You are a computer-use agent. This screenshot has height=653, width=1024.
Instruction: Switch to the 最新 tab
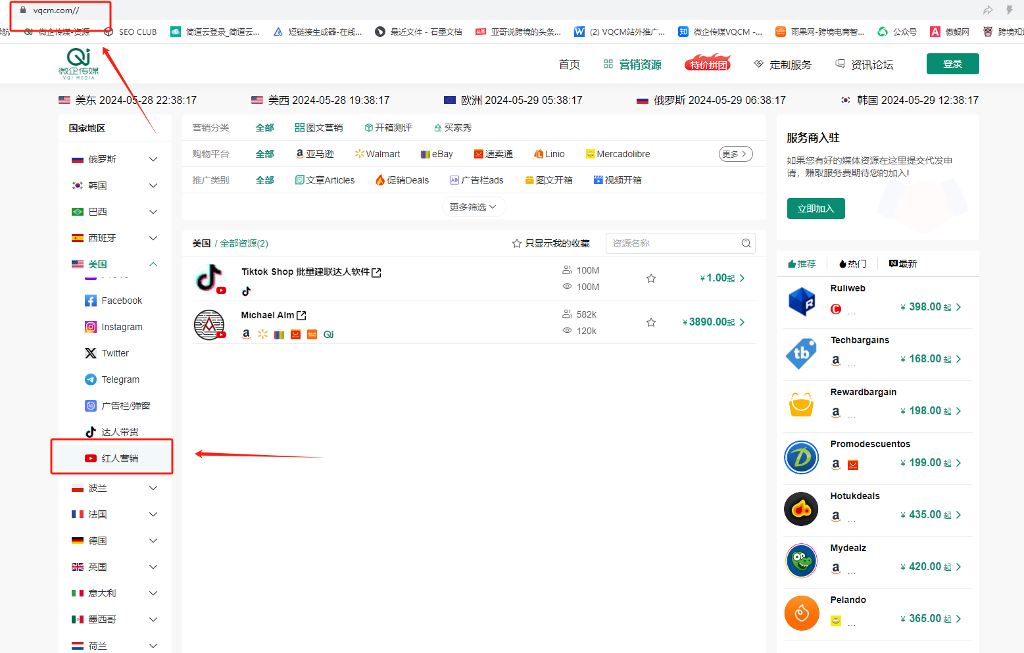[902, 264]
